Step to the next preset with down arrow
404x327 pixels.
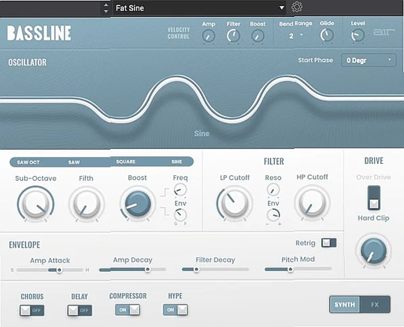[105, 11]
